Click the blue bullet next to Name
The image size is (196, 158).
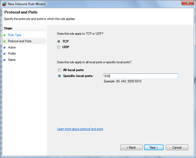coord(5,60)
